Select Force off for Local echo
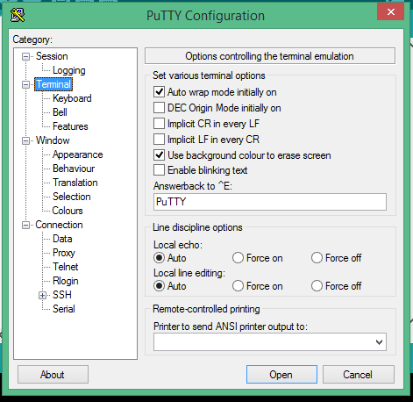This screenshot has width=413, height=402. tap(317, 258)
